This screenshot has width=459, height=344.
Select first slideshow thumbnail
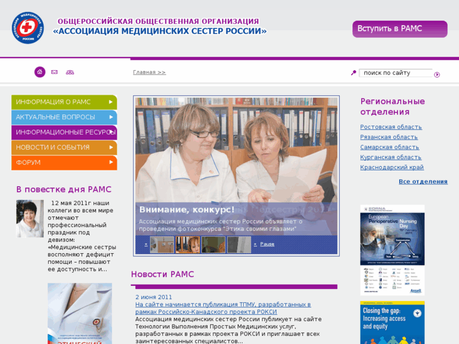[x=162, y=244]
